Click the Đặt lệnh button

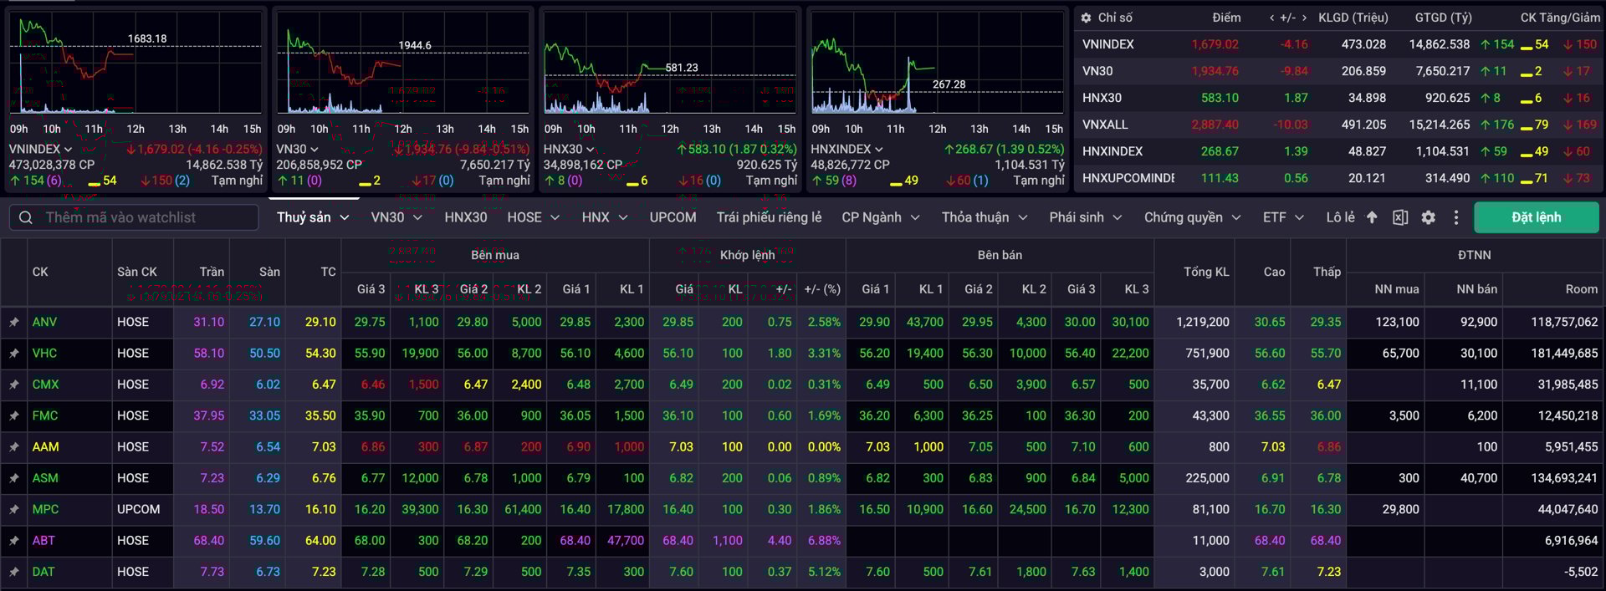click(1536, 217)
